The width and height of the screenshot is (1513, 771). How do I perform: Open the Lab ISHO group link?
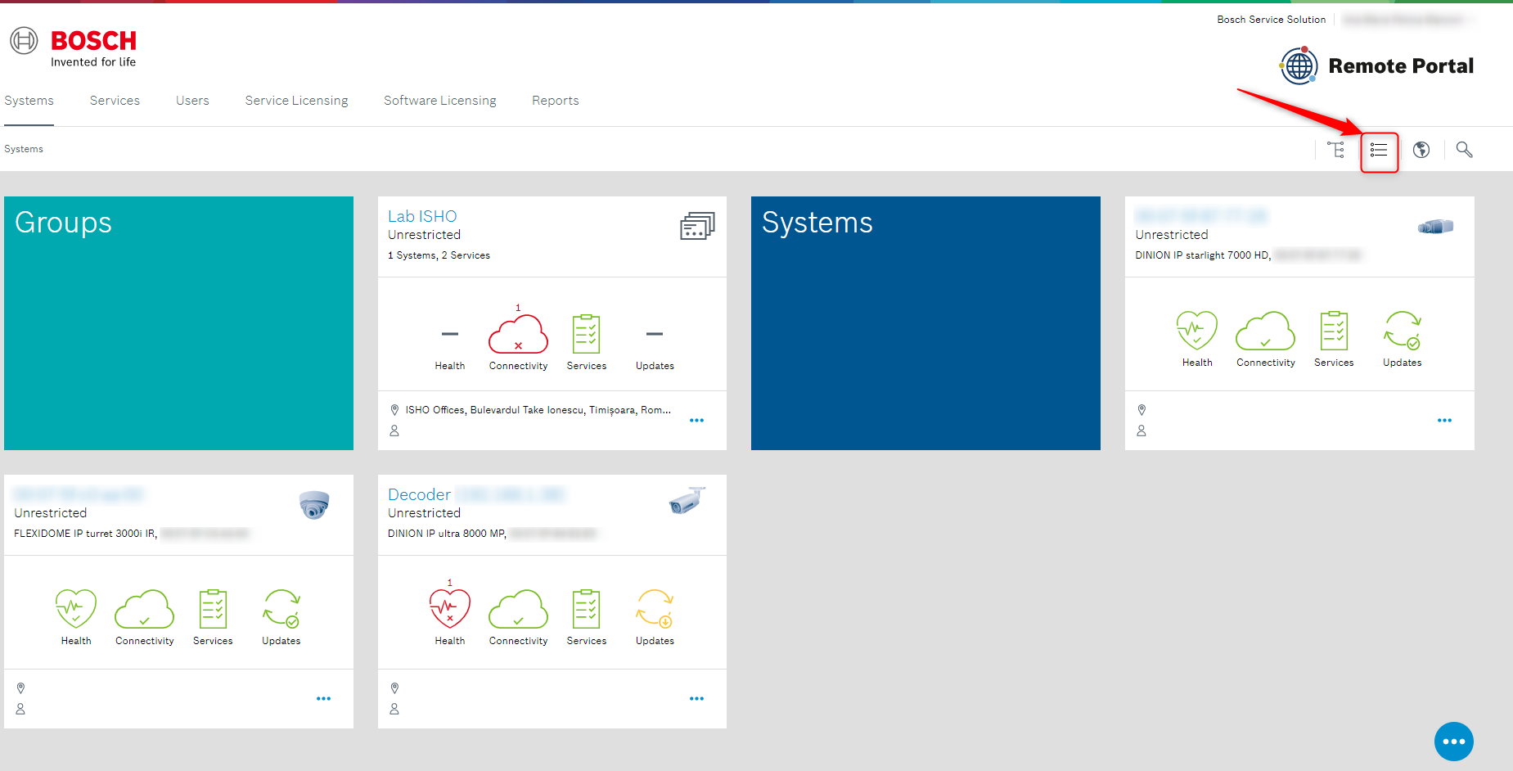422,216
